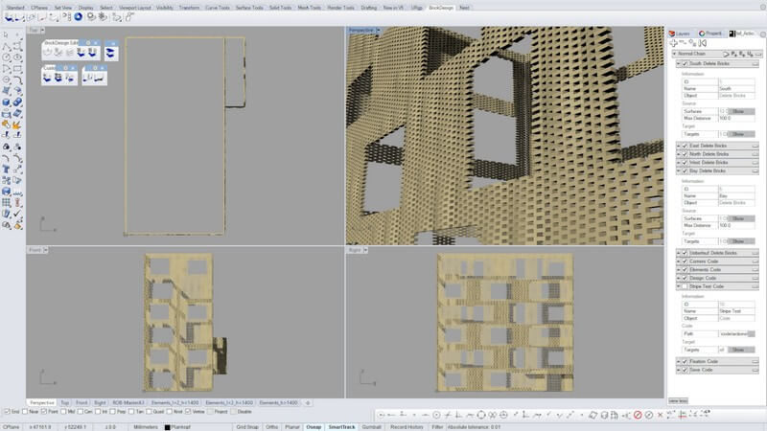Click the Max Distance field for South

(736, 119)
